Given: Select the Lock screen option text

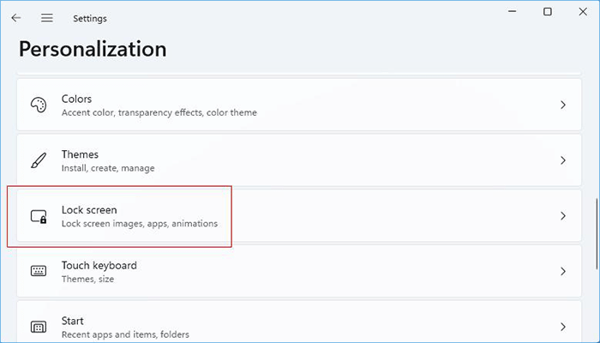Looking at the screenshot, I should [x=89, y=209].
